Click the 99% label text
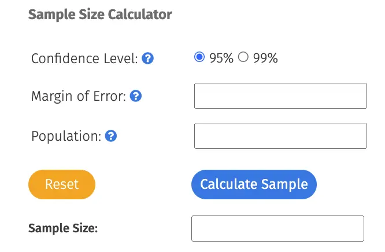 pyautogui.click(x=265, y=58)
